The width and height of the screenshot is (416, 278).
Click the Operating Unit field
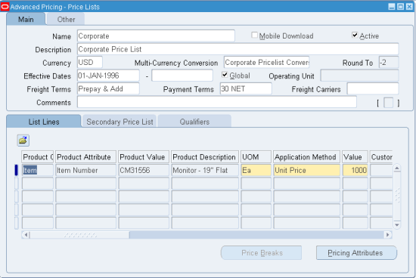(359, 76)
